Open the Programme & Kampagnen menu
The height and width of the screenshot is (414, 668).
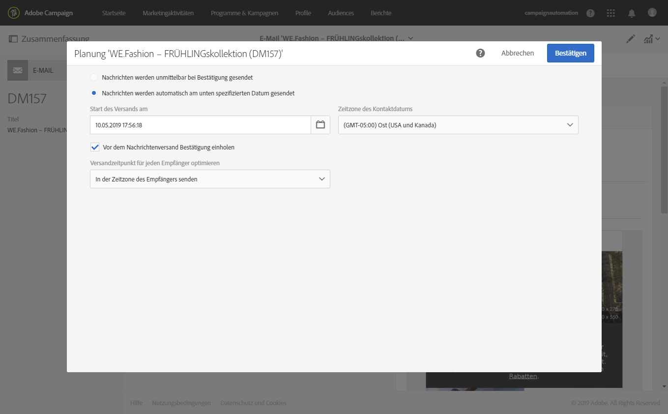(244, 13)
